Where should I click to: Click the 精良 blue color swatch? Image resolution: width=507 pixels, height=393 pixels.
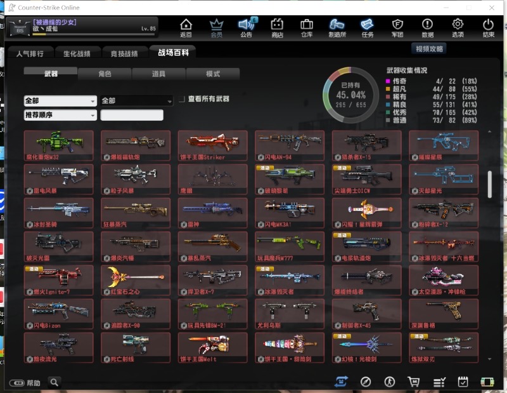point(388,105)
